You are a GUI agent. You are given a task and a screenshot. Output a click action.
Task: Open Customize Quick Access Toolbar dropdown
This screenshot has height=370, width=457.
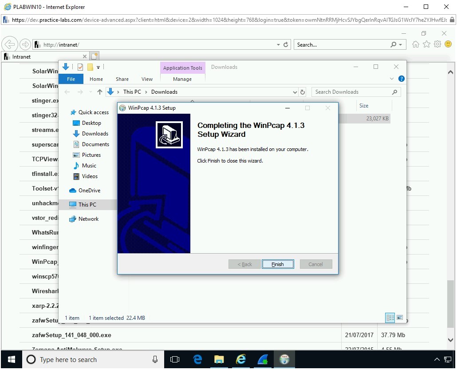98,67
